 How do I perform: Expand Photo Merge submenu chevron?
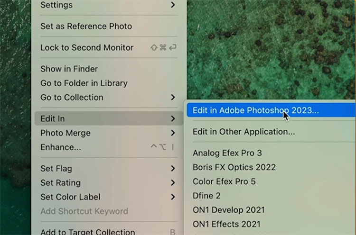tap(173, 133)
